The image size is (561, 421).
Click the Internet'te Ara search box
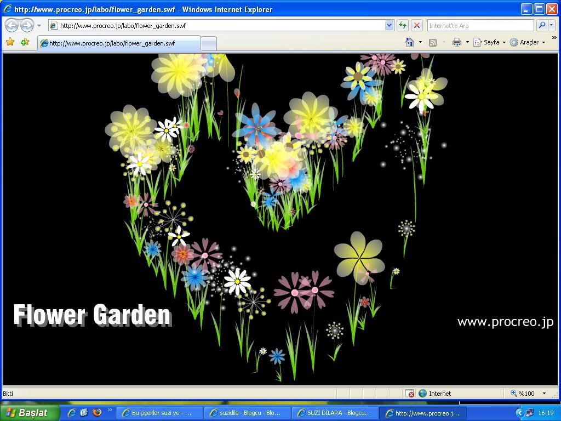coord(480,25)
